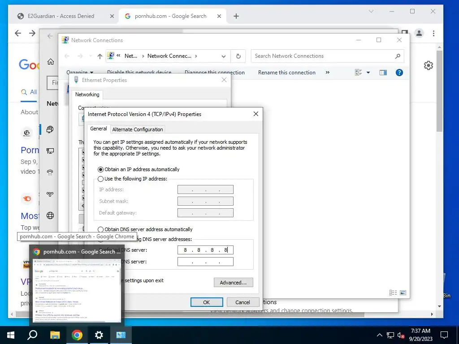Viewport: 459px width, 344px height.
Task: Click the Preferred DNS server field
Action: coord(205,250)
